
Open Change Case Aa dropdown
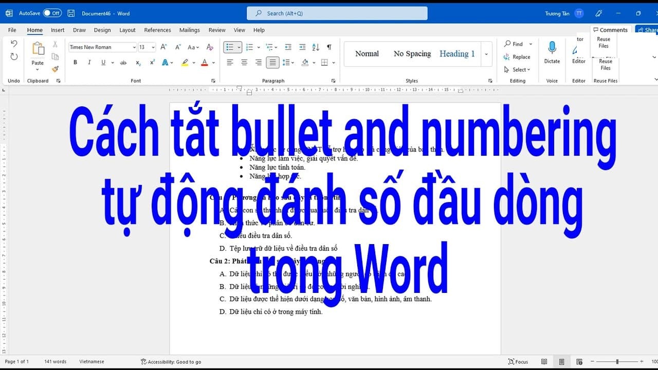(x=193, y=47)
